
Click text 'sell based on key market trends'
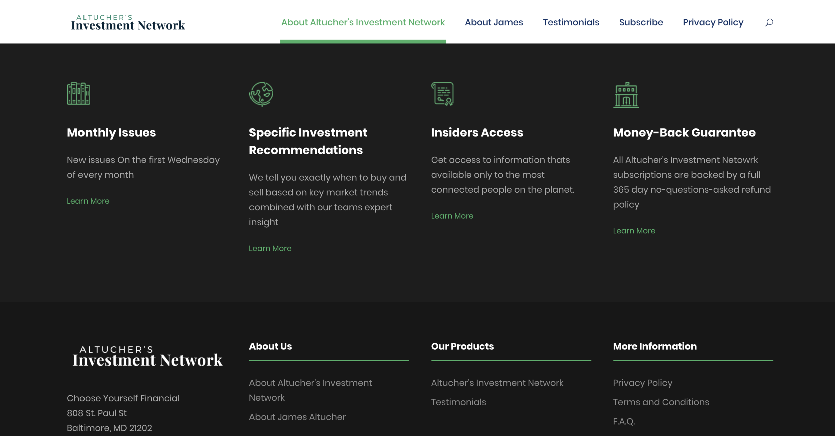point(318,192)
